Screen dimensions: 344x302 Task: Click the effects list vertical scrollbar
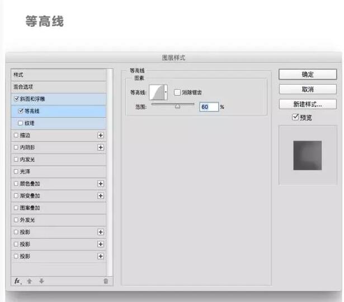[x=110, y=173]
